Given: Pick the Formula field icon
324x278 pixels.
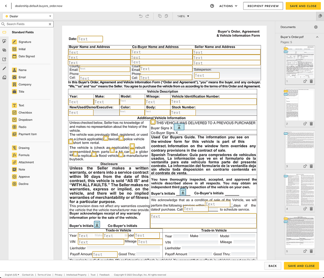Looking at the screenshot, I should [14, 155].
